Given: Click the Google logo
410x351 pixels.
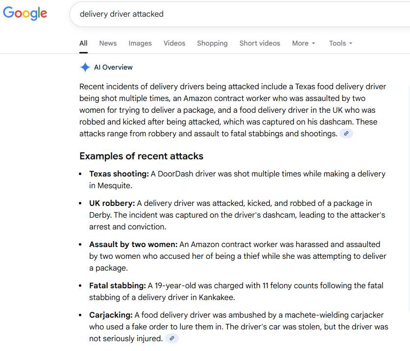Looking at the screenshot, I should tap(24, 13).
